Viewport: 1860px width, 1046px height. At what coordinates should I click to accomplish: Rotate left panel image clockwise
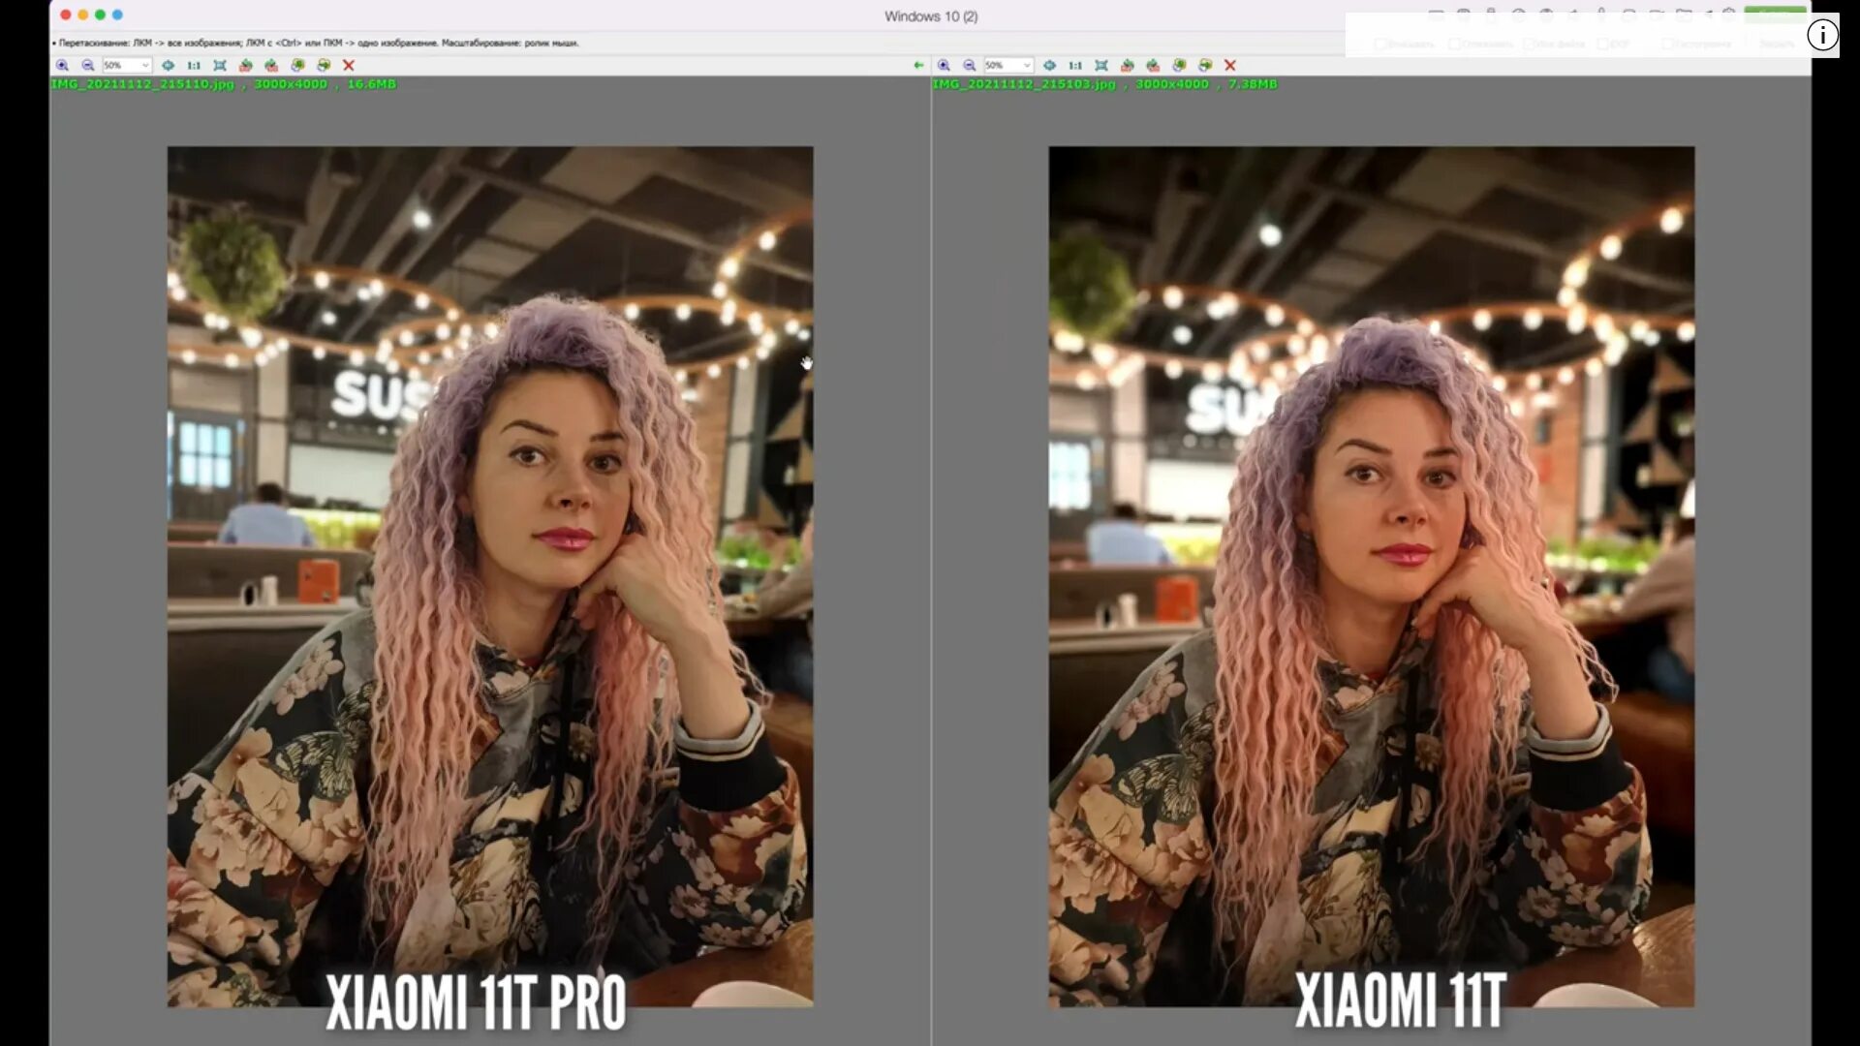coord(271,65)
